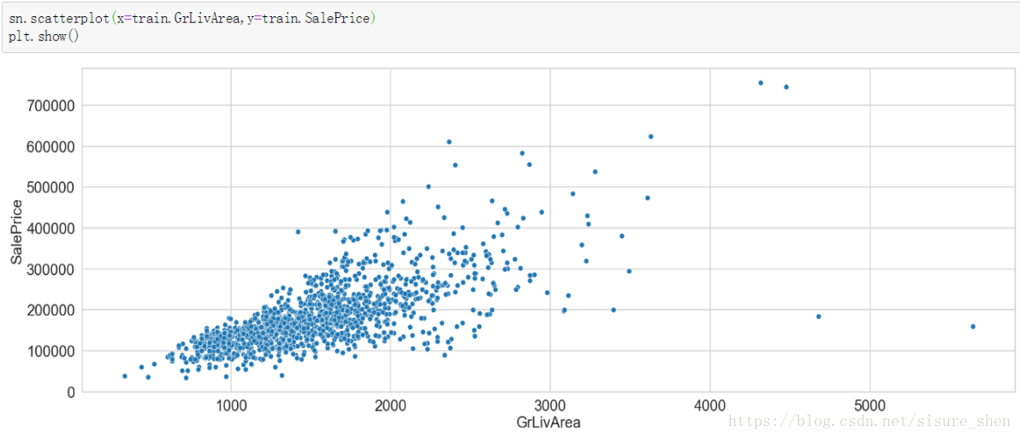Click the SalePrice y-axis label
Viewport: 1020px width, 438px height.
[18, 231]
